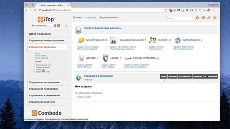Image resolution: width=230 pixels, height=129 pixels.
Task: Click the browser back arrow
Action: (x=26, y=10)
